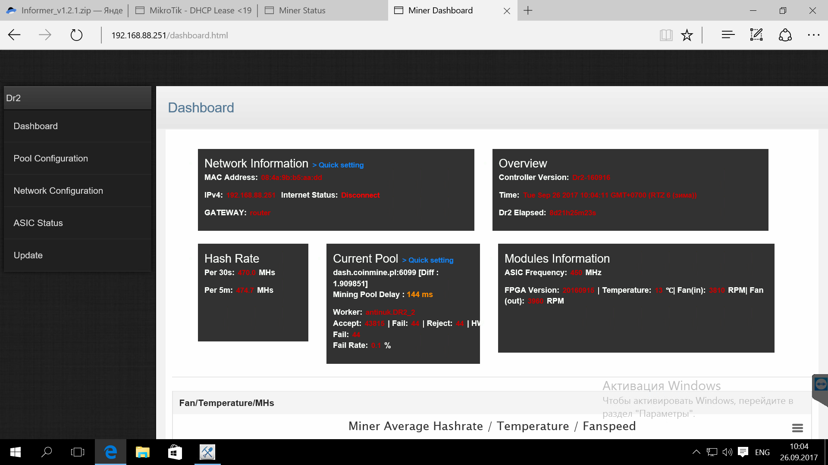The width and height of the screenshot is (828, 465).
Task: Click the back navigation arrow
Action: tap(14, 35)
